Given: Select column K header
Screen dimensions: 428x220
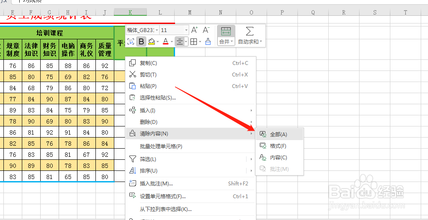Looking at the screenshot, I should 130,12.
